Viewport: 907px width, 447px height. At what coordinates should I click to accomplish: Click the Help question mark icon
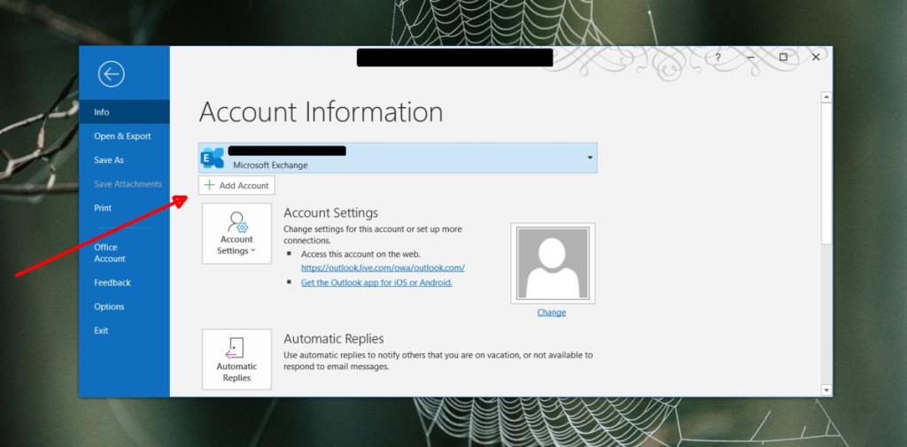[x=717, y=58]
